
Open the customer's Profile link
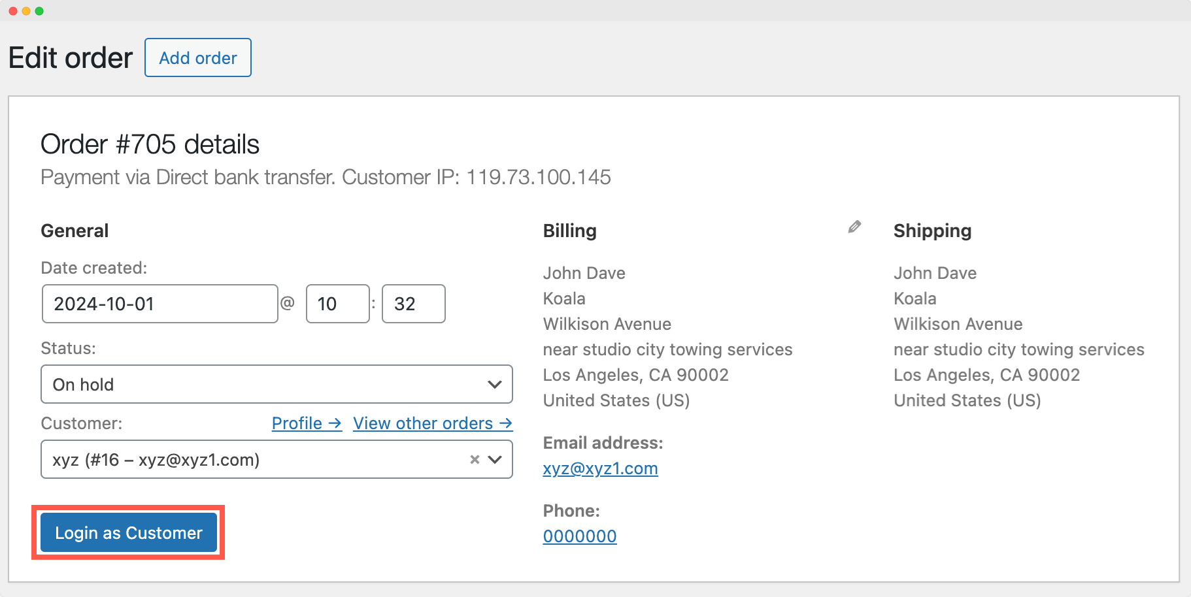[x=297, y=423]
